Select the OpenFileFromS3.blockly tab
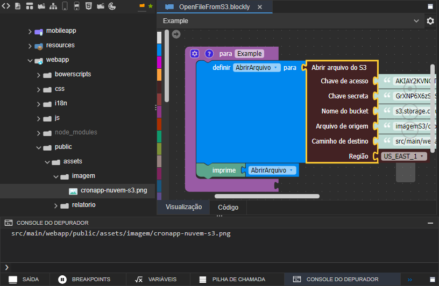The width and height of the screenshot is (439, 286). click(214, 6)
